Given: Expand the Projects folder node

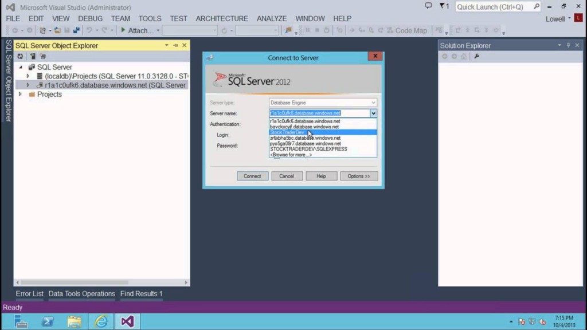Looking at the screenshot, I should (21, 95).
